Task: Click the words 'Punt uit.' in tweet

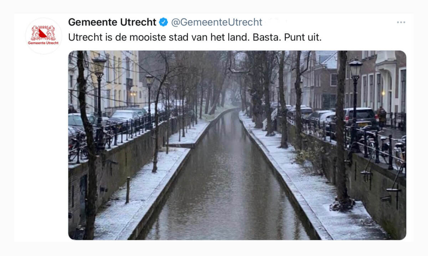Action: 303,37
